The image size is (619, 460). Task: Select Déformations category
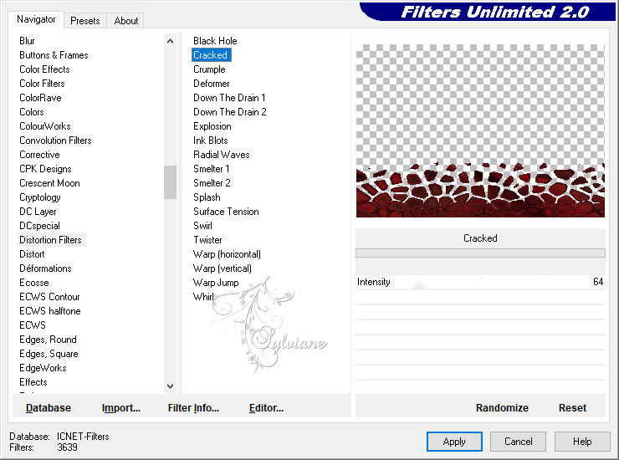click(45, 268)
